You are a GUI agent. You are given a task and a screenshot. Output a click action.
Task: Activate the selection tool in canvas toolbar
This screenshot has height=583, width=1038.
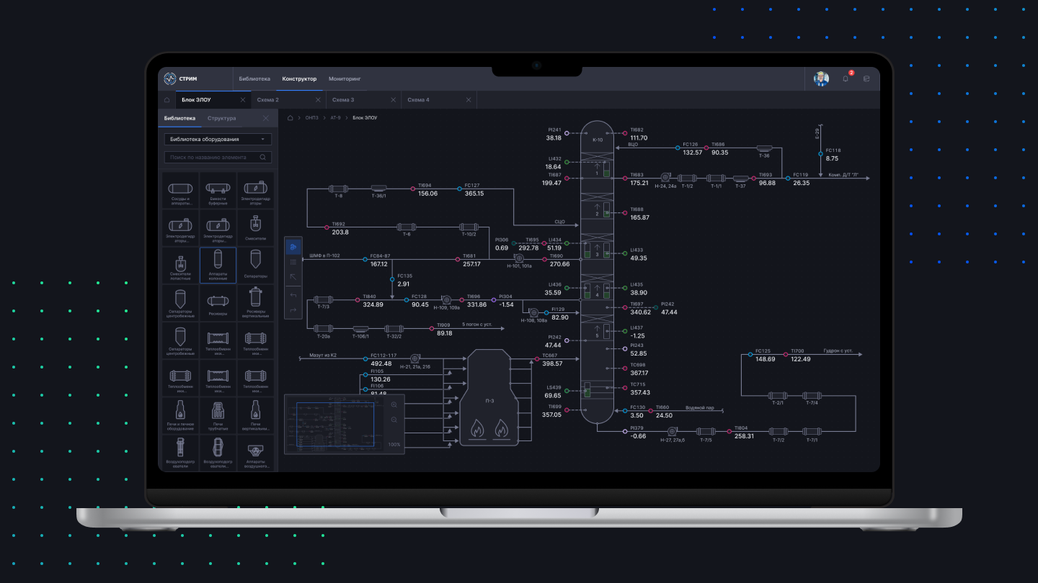click(x=293, y=276)
